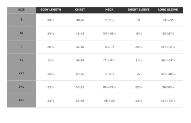Select the 31½ body length for XL
The height and width of the screenshot is (123, 191).
pyautogui.click(x=51, y=60)
